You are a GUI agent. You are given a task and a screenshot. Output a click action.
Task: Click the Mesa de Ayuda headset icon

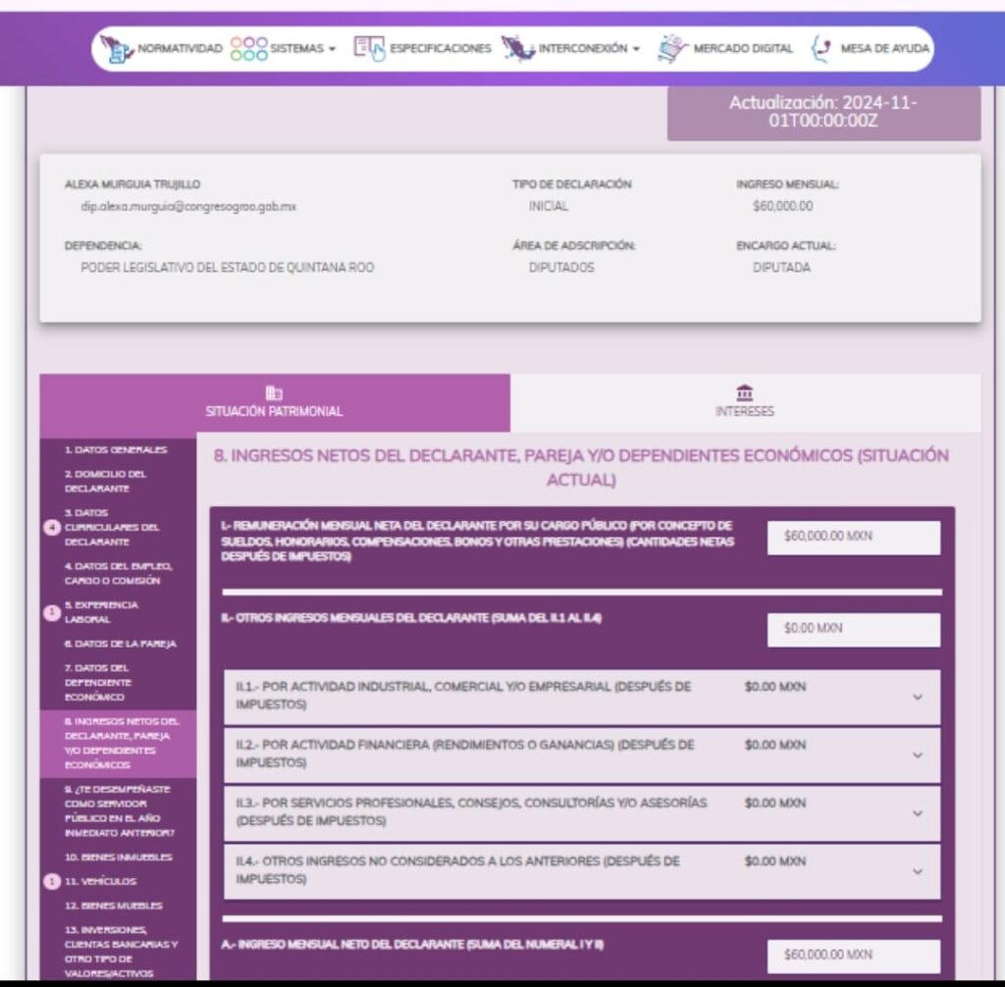[x=820, y=48]
